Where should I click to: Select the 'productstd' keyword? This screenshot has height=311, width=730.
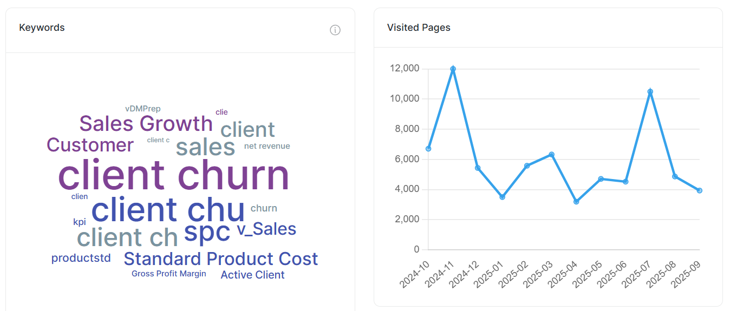pos(81,258)
